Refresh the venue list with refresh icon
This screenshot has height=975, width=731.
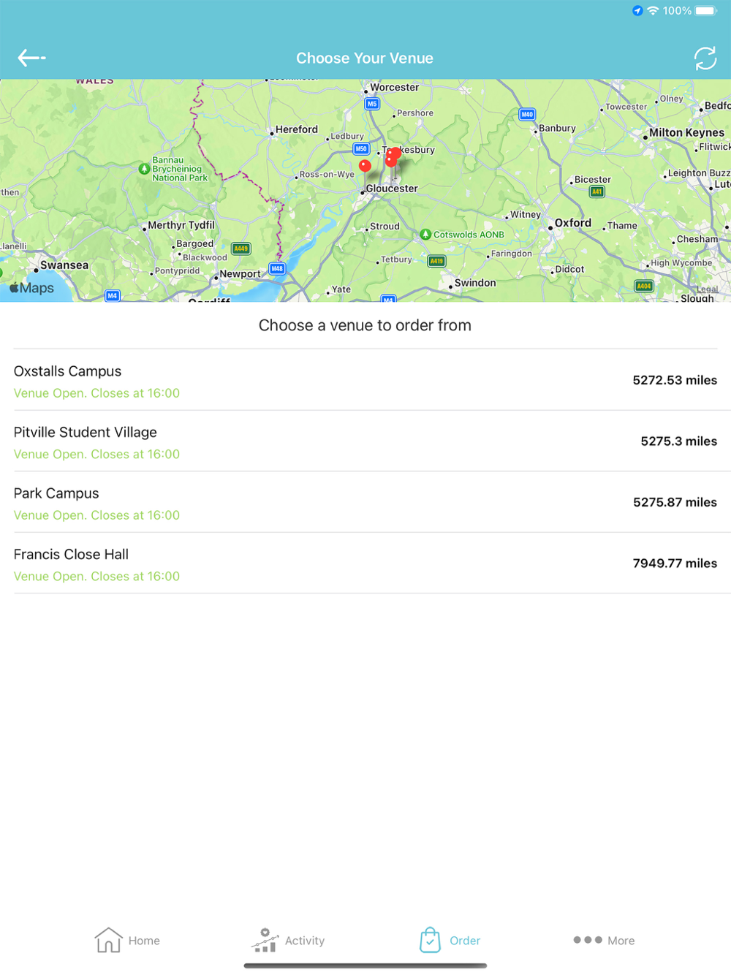point(705,58)
